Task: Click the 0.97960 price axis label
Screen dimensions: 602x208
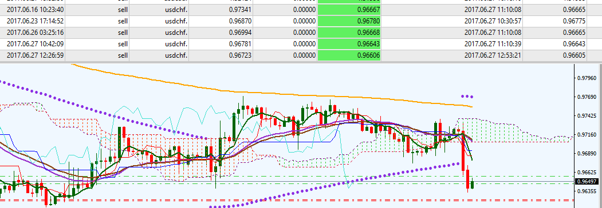Action: 587,78
